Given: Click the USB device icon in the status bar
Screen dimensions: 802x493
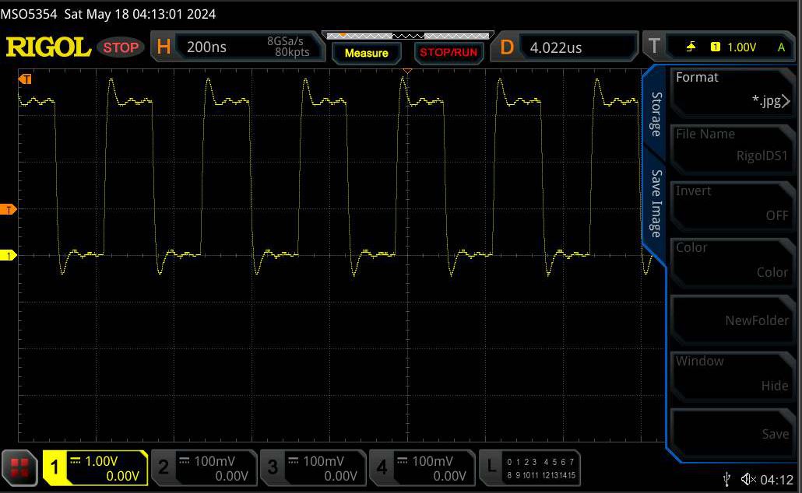Looking at the screenshot, I should pos(726,479).
